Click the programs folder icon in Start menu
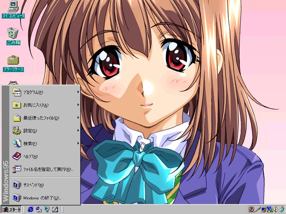 [17, 92]
